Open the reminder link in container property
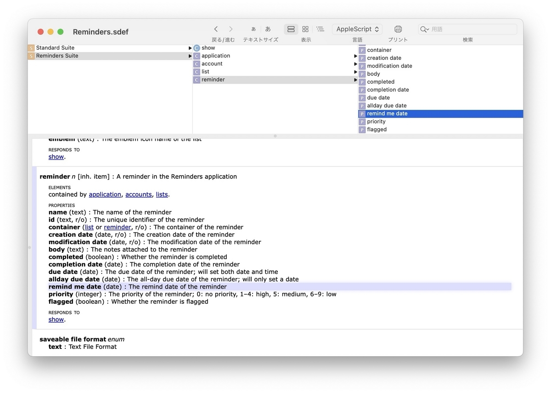 [118, 227]
